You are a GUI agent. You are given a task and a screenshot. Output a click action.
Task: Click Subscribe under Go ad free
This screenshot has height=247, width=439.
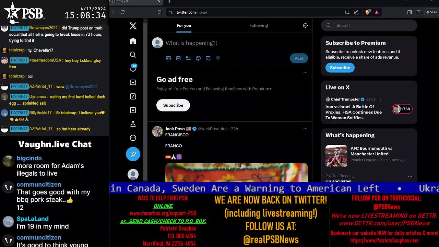tap(173, 105)
